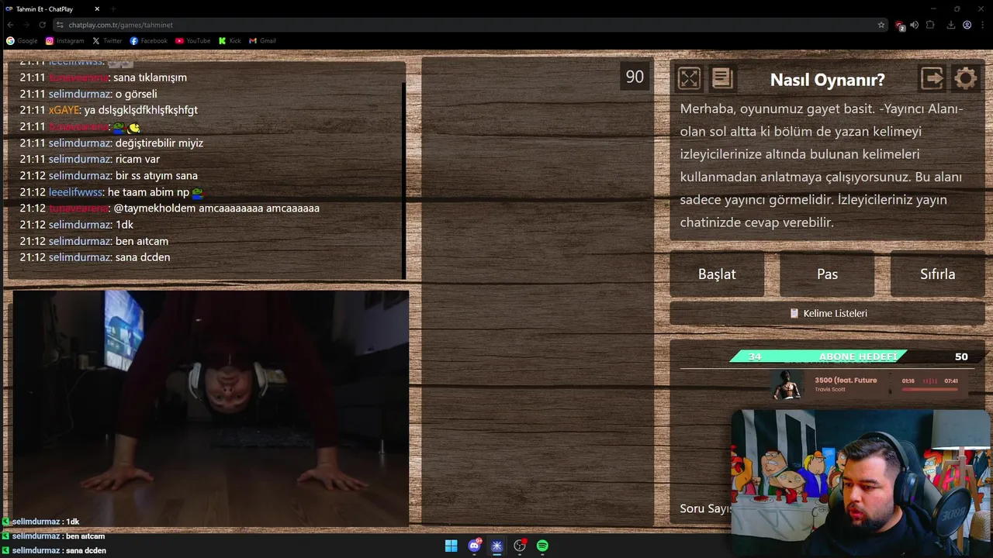View site information icon in address bar

click(x=61, y=25)
